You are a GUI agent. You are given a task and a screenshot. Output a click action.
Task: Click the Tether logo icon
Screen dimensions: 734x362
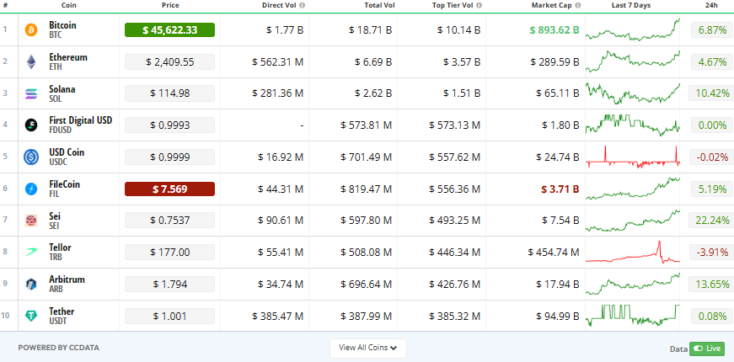click(x=31, y=317)
